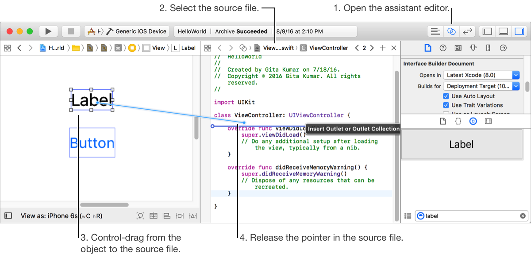Toggle the navigator pane

tap(487, 31)
